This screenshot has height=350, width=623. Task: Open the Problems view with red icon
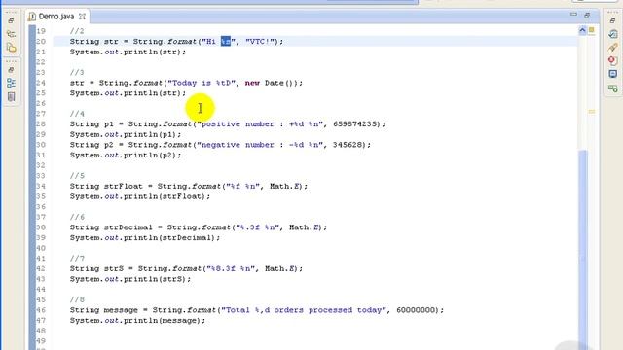click(x=612, y=60)
